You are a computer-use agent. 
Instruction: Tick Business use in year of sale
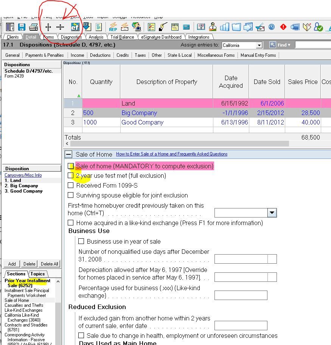81,241
